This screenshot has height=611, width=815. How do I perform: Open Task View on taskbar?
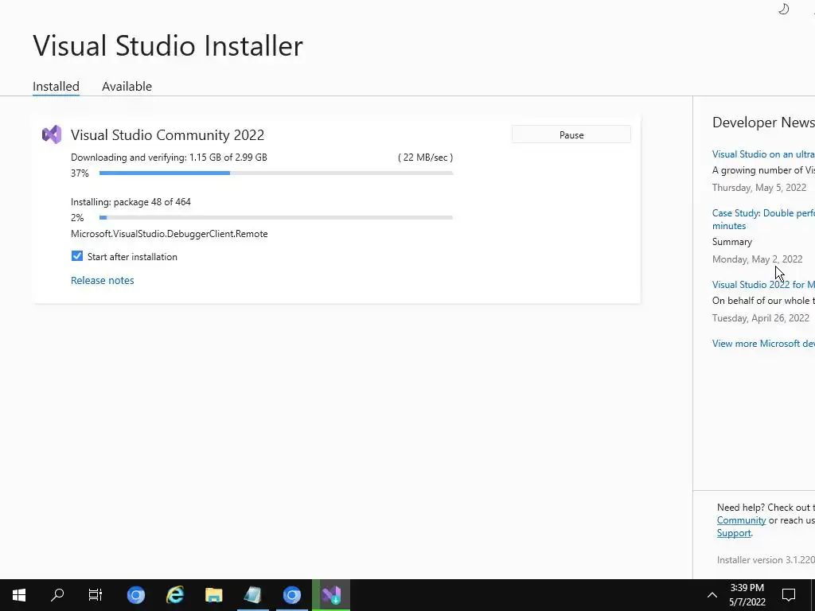point(96,595)
